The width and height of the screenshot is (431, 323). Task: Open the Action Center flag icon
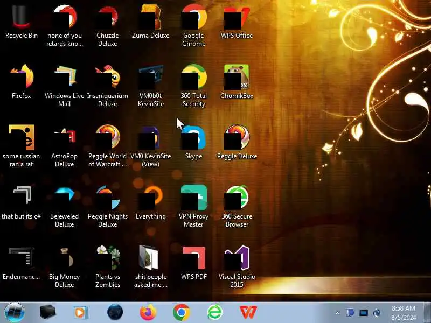click(350, 313)
